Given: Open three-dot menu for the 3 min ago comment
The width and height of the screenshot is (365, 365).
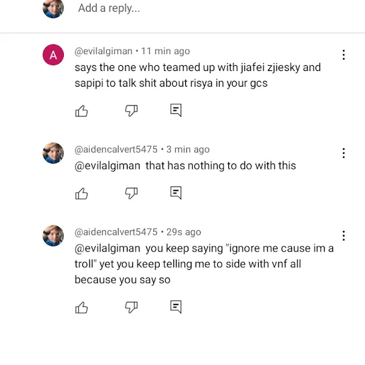Looking at the screenshot, I should [x=343, y=153].
